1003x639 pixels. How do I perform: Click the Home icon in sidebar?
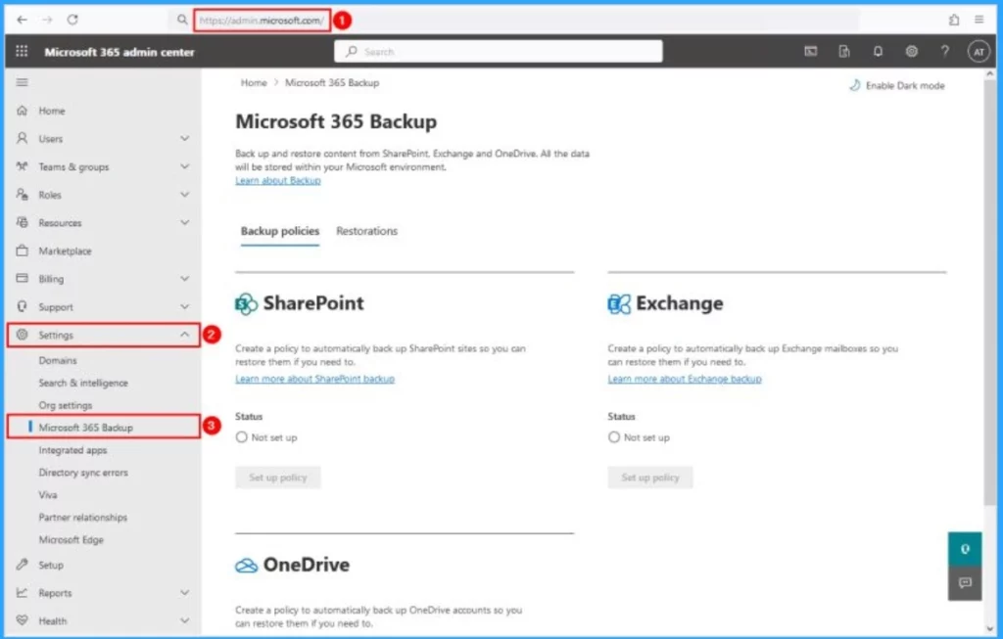(22, 111)
